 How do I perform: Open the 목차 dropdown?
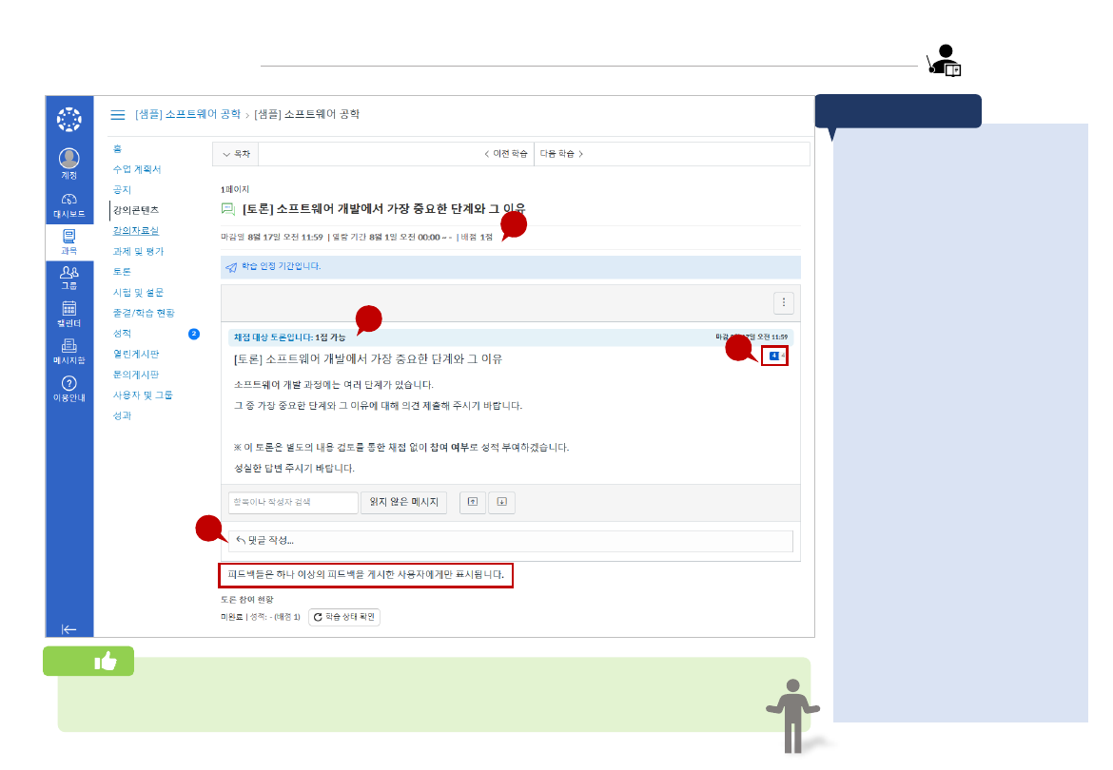tap(235, 153)
